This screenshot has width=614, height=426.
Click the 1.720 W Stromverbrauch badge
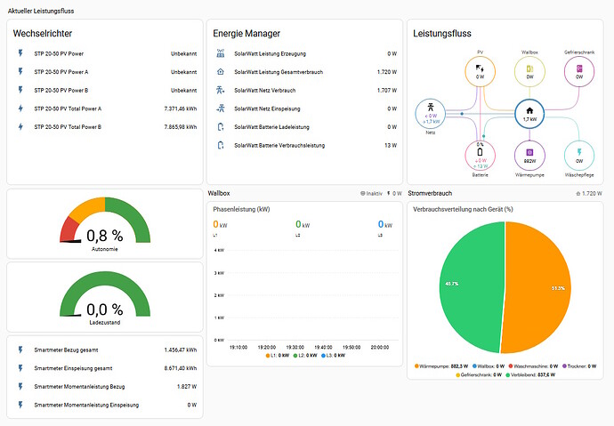[x=589, y=192]
